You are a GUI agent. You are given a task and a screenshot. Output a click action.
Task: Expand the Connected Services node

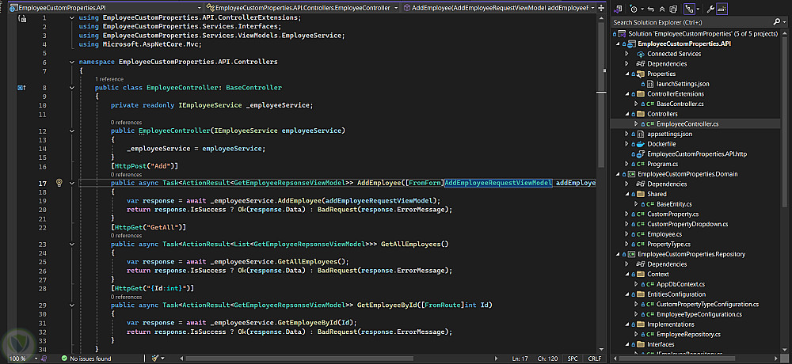(x=626, y=54)
